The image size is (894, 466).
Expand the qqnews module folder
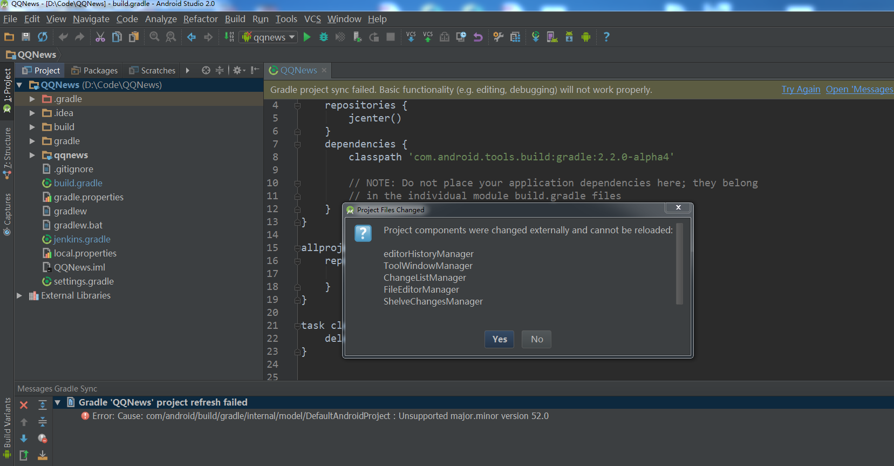pos(32,155)
